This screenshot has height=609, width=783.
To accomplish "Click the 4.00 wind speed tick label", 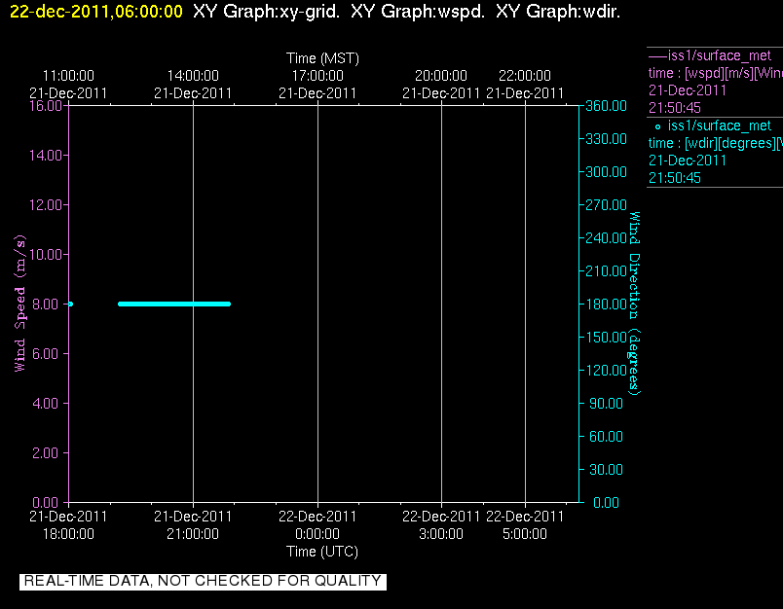I will (x=46, y=403).
